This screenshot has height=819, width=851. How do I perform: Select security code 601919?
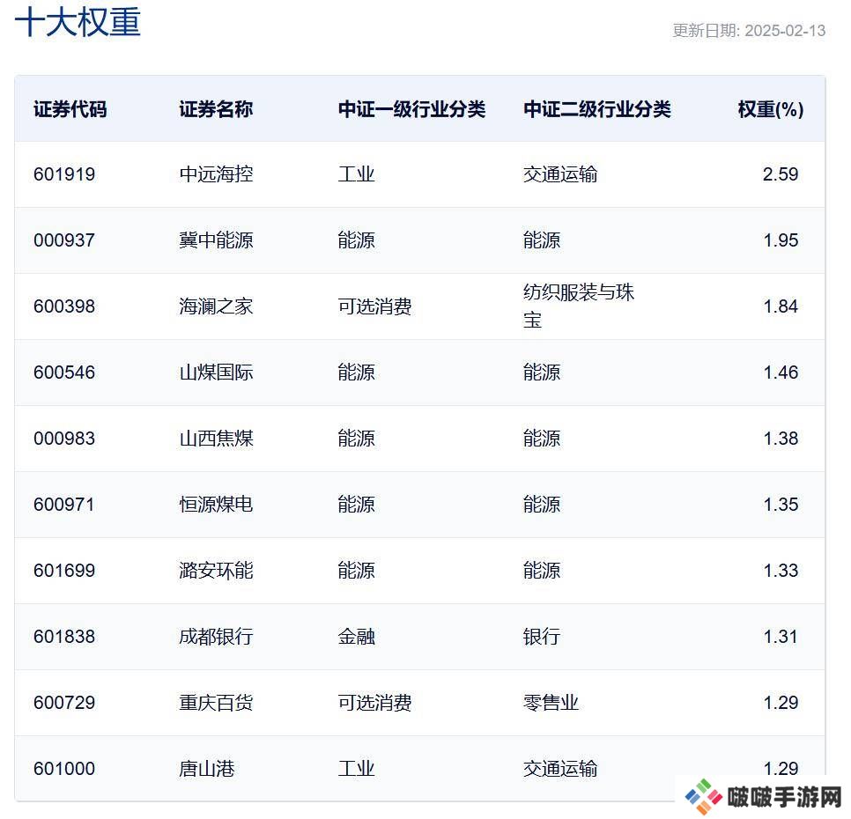pyautogui.click(x=64, y=174)
